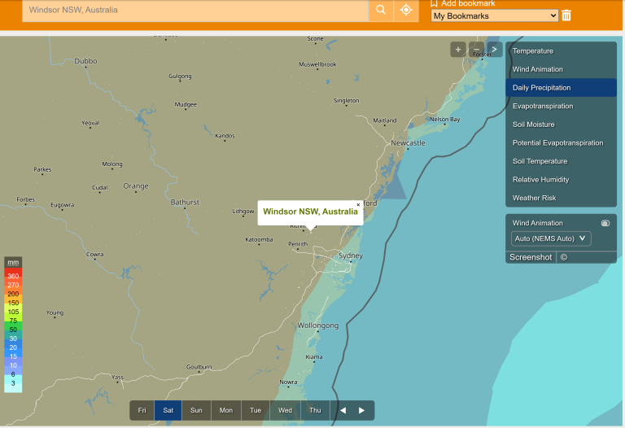Click the yellow 105 mm legend swatch
Viewport: 625px width, 428px height.
[13, 312]
